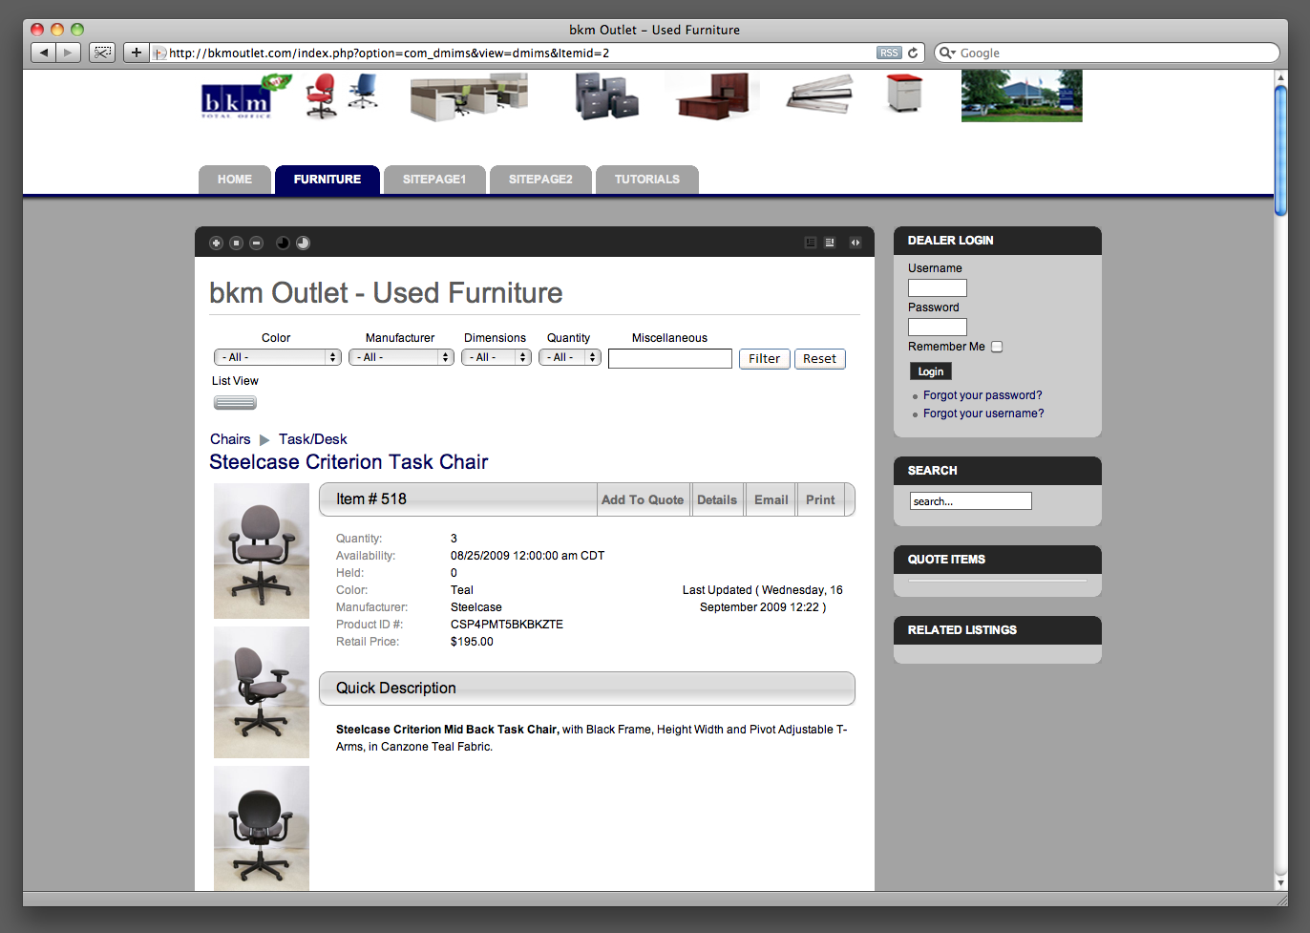
Task: Click the bkm Total Office logo
Action: coord(237,100)
